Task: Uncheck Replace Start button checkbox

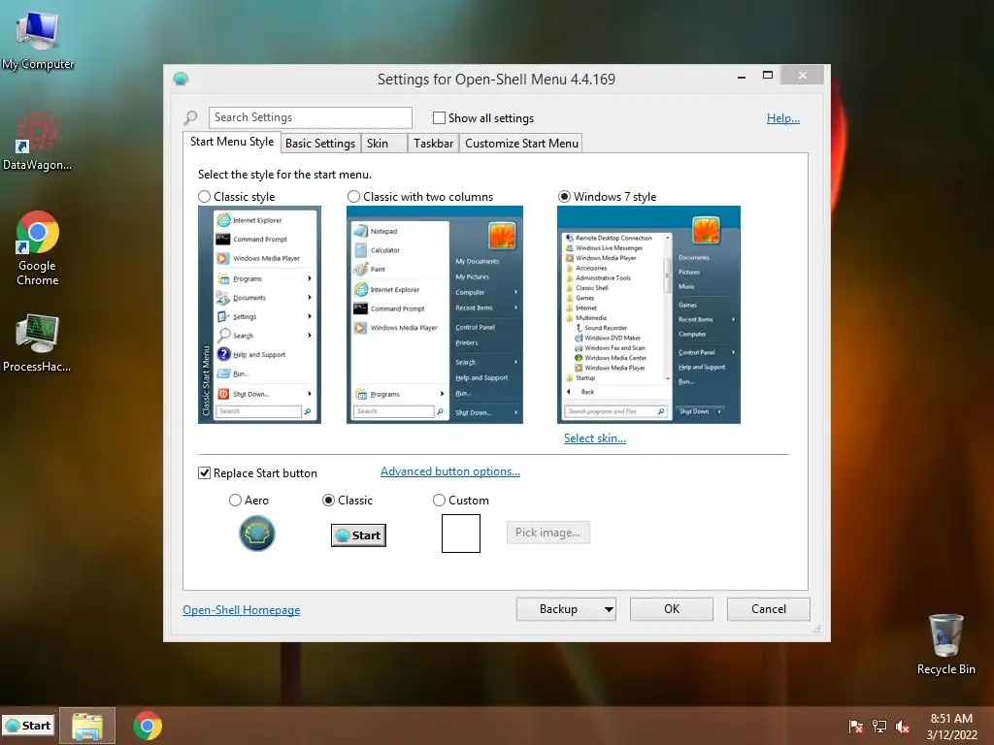Action: tap(204, 473)
